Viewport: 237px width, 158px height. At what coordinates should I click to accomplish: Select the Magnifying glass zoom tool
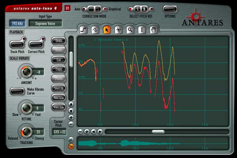tap(130, 30)
